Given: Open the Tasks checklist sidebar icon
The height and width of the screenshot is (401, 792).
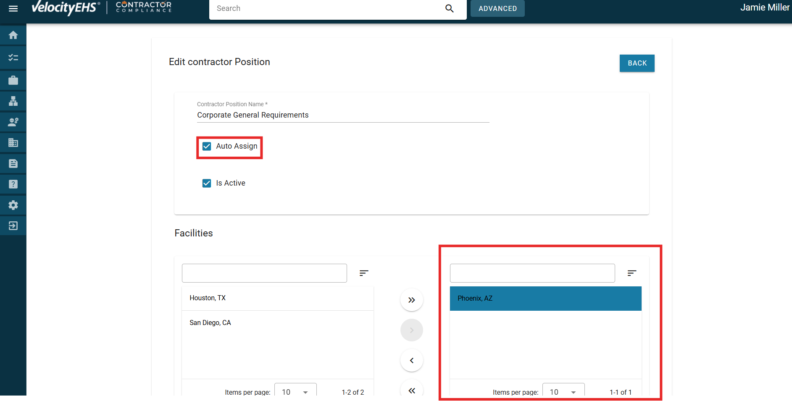Looking at the screenshot, I should pyautogui.click(x=13, y=58).
